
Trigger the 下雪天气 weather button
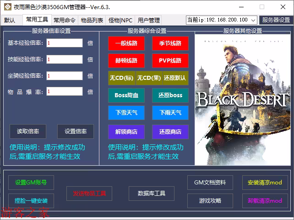[126, 113]
